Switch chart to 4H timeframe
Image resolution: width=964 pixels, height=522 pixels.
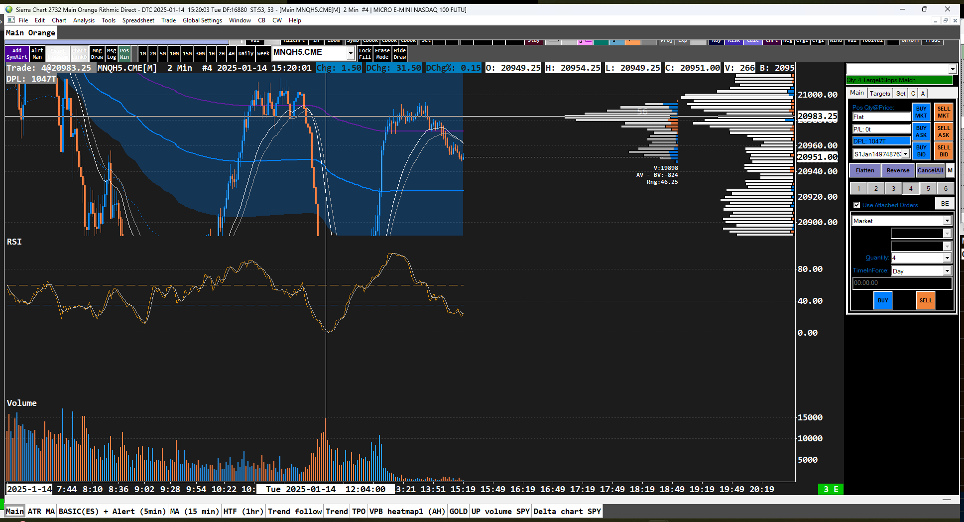coord(232,54)
